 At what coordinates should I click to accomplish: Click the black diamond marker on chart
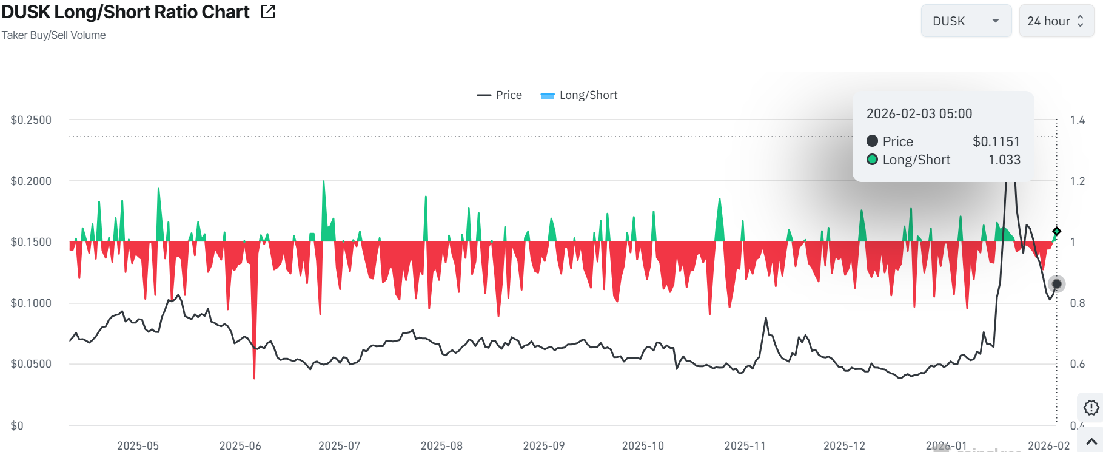1056,231
